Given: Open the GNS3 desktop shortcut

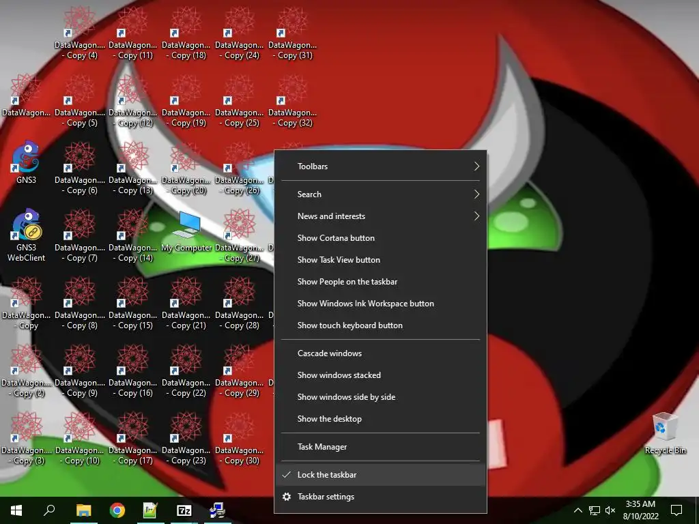Looking at the screenshot, I should [26, 162].
